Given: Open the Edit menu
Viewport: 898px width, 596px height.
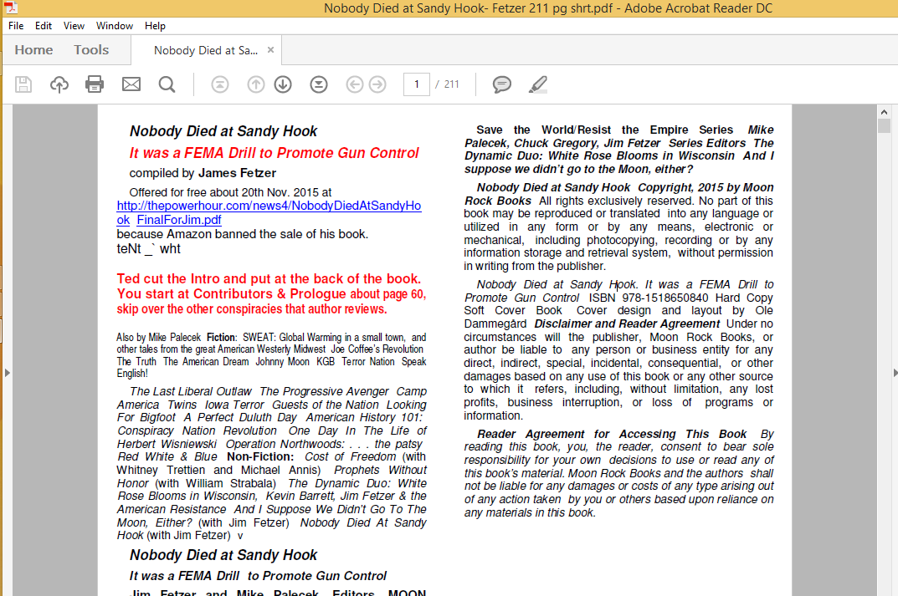Looking at the screenshot, I should click(44, 26).
